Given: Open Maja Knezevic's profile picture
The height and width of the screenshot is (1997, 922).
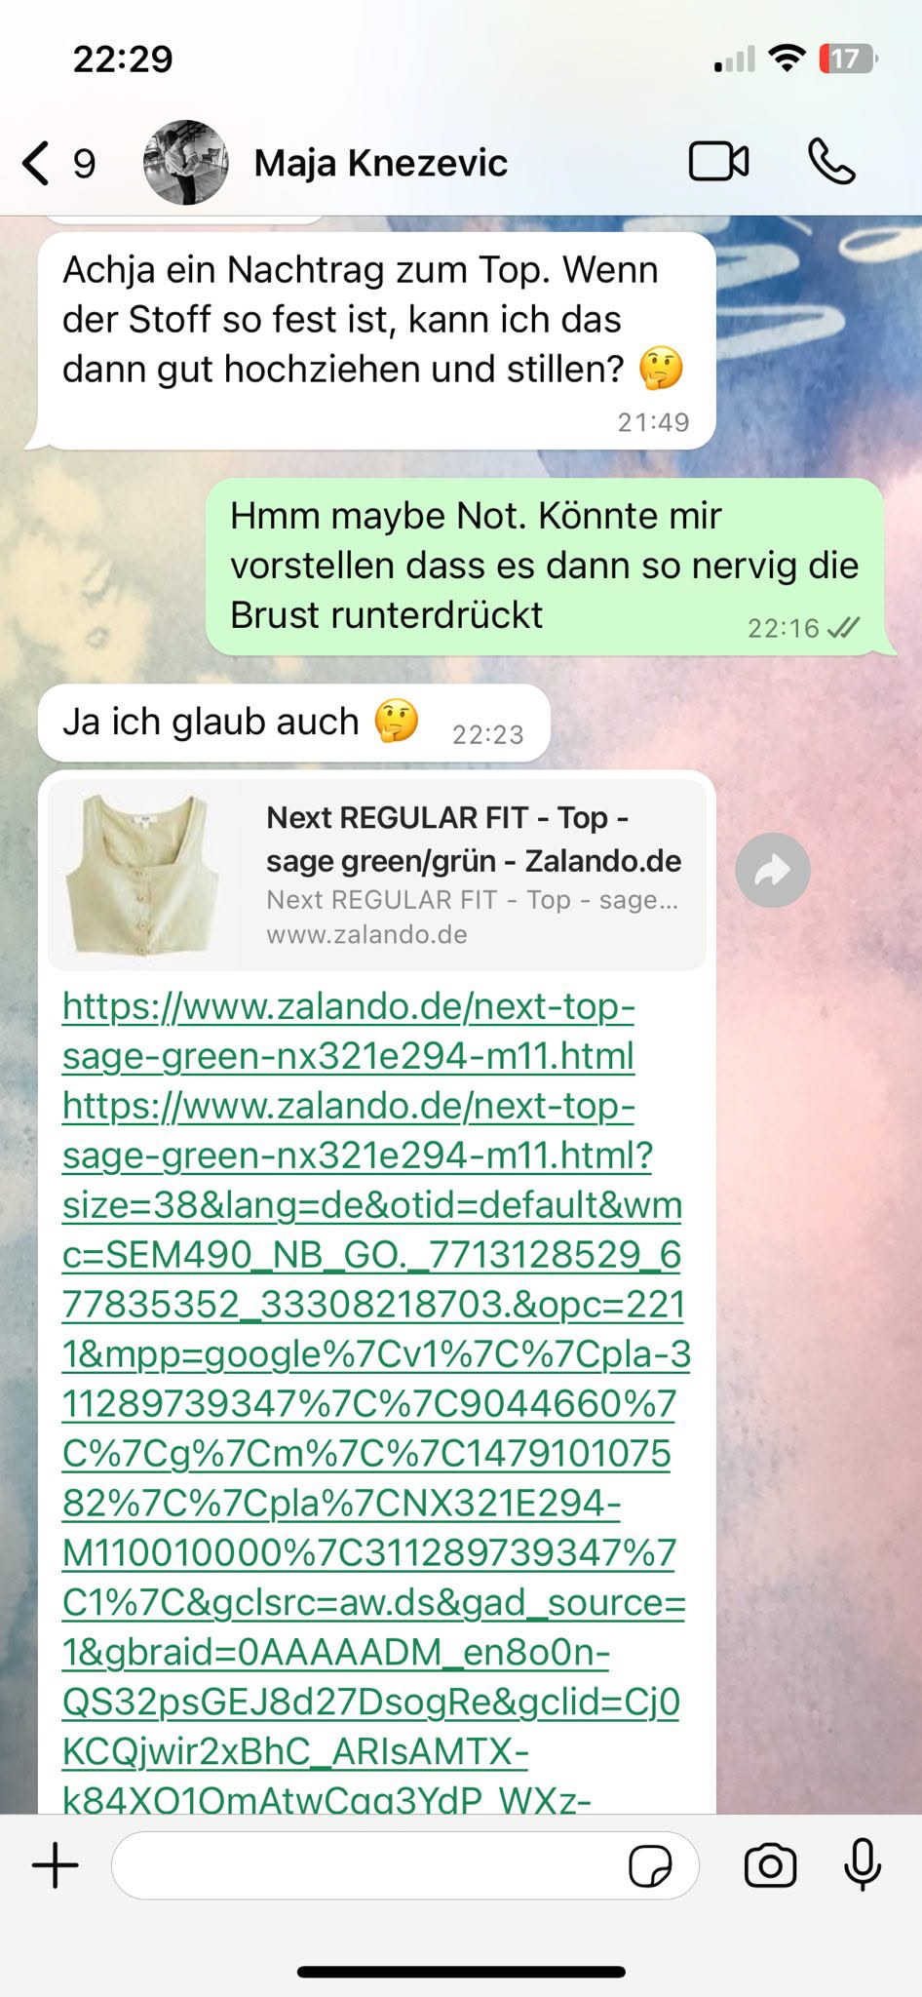Looking at the screenshot, I should point(185,162).
